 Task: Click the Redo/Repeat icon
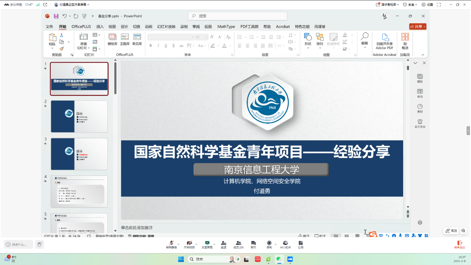tap(76, 16)
